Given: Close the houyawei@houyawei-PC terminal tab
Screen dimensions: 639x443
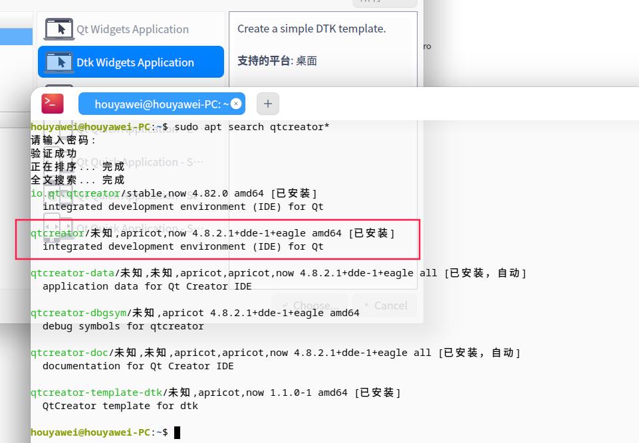Looking at the screenshot, I should point(236,104).
